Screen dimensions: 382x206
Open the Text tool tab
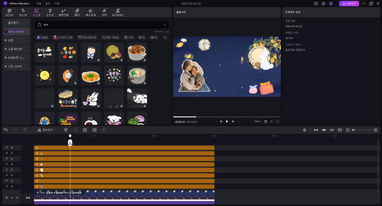(x=23, y=12)
